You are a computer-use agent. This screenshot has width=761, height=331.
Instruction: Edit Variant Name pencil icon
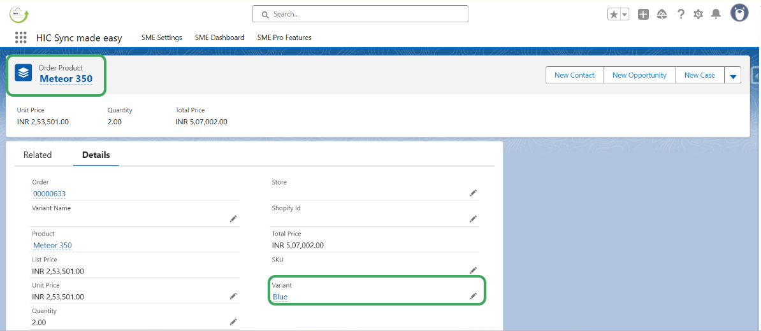coord(233,219)
